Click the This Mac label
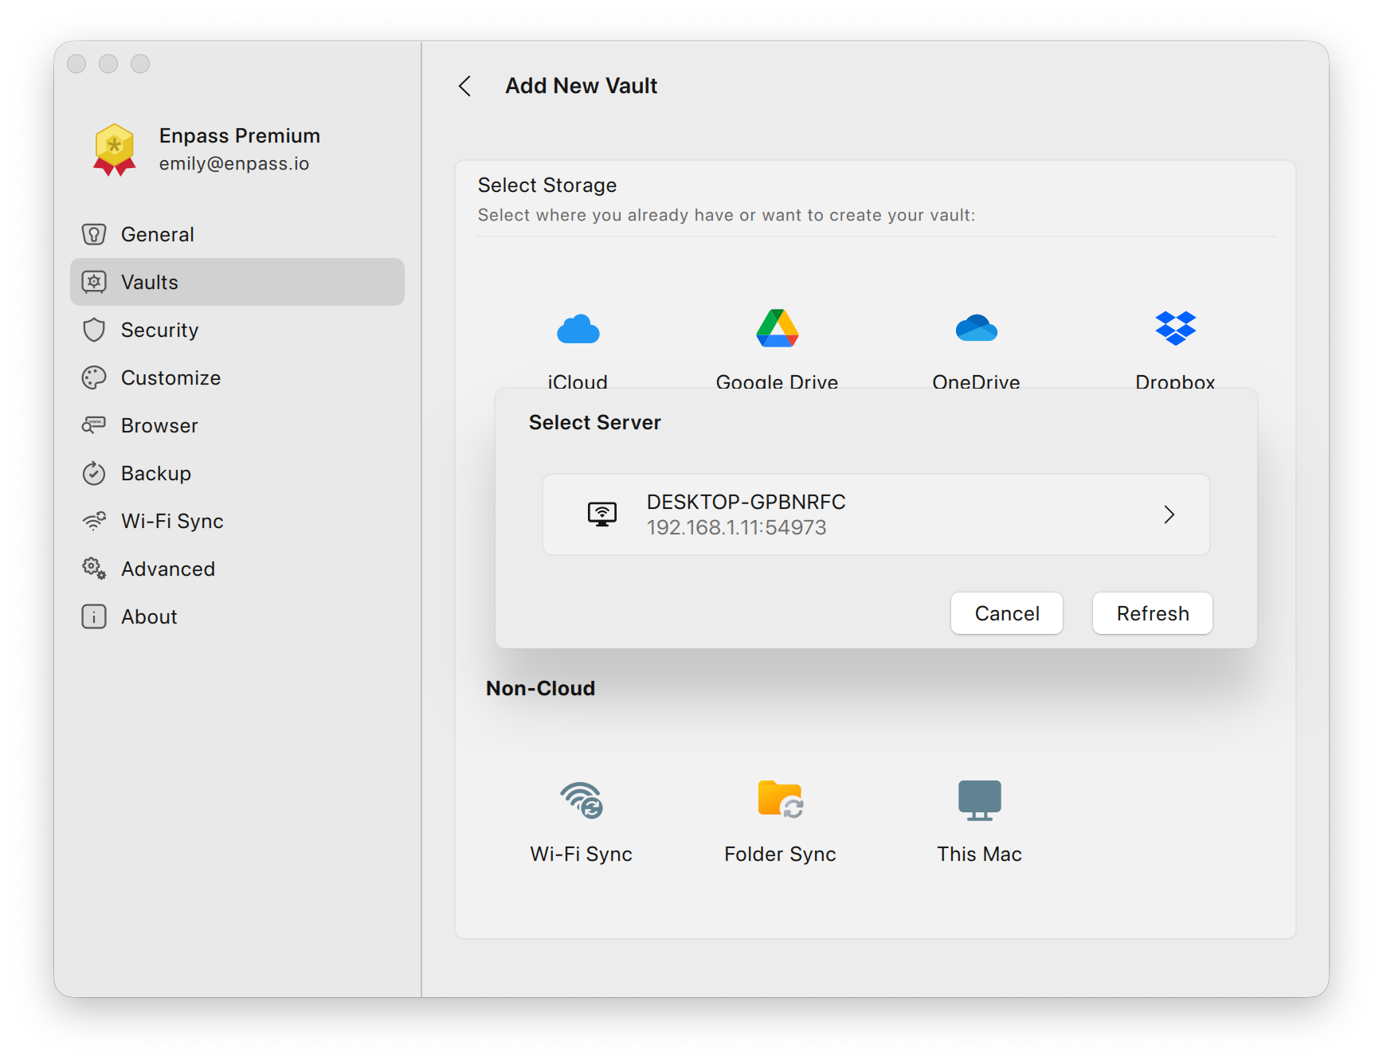The height and width of the screenshot is (1064, 1383). tap(980, 854)
